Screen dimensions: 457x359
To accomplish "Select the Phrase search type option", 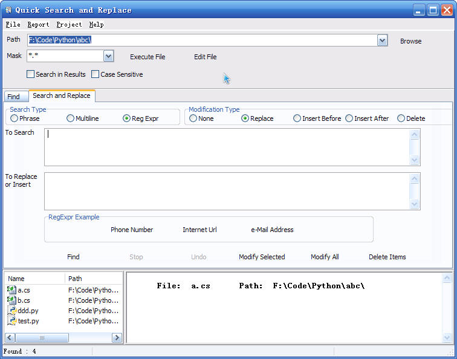I will pos(14,118).
